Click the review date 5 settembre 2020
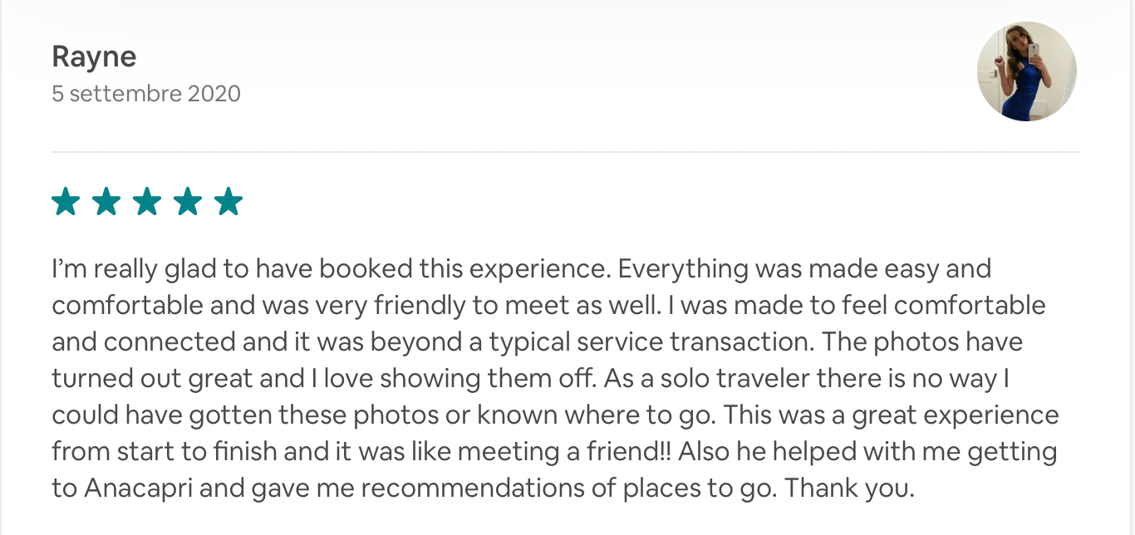1135x535 pixels. 146,93
